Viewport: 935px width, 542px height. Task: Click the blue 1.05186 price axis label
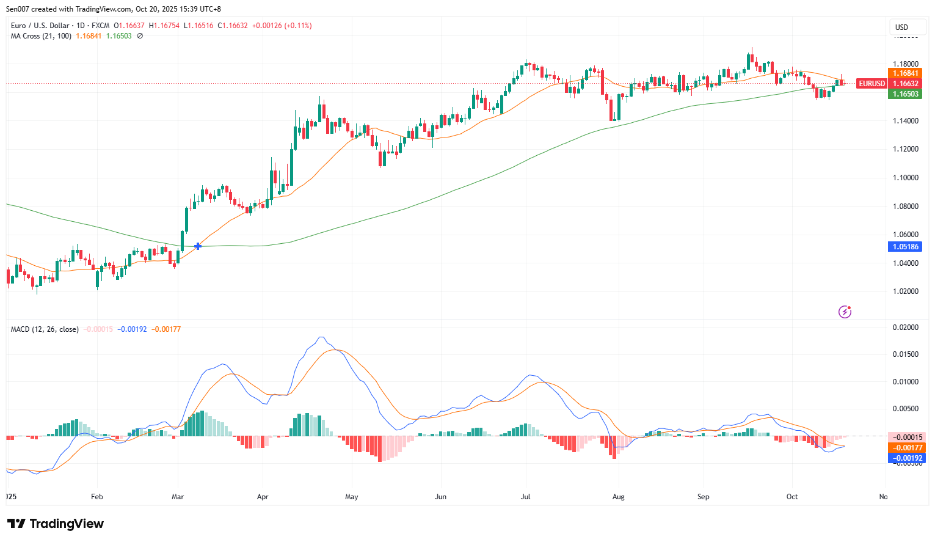click(905, 247)
